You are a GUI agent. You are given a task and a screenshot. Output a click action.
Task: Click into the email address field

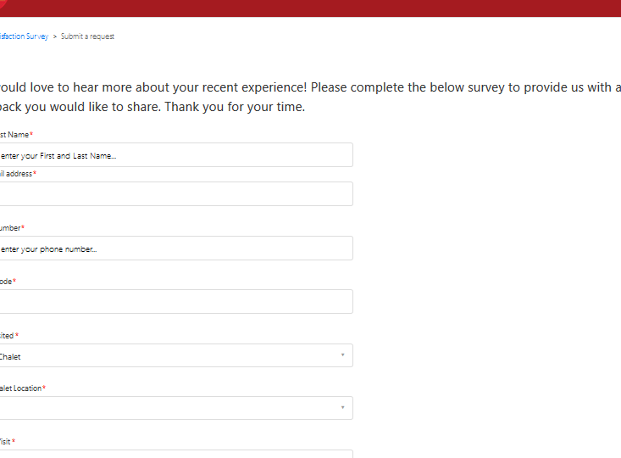[x=174, y=194]
